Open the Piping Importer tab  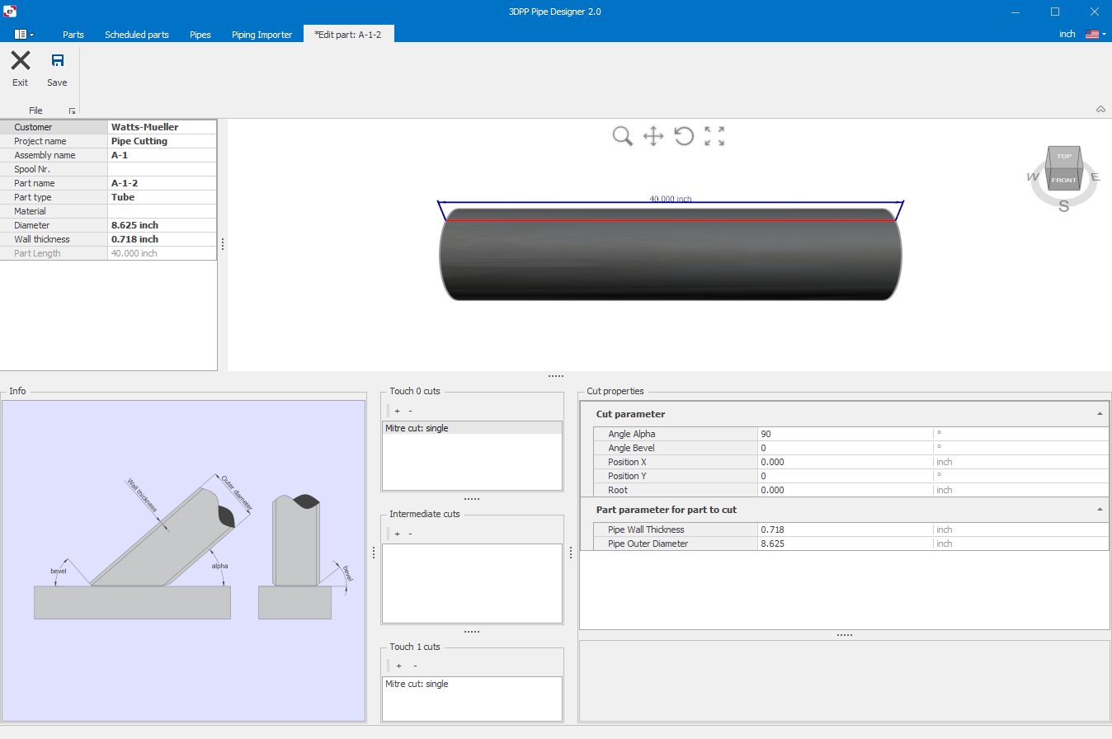[262, 35]
